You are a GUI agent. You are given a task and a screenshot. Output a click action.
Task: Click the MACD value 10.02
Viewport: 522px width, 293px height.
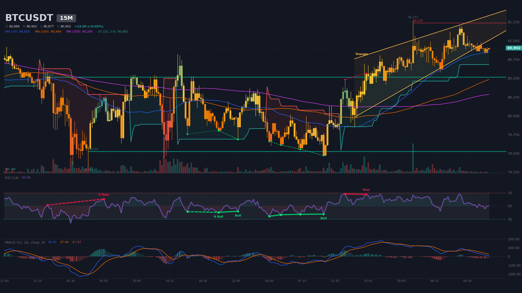point(52,242)
